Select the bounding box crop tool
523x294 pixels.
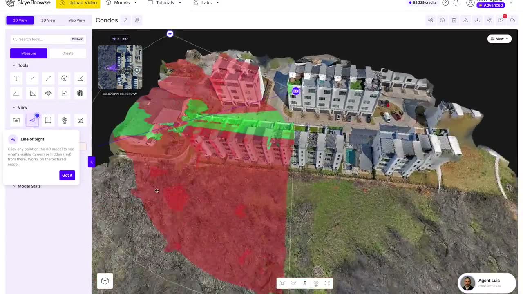48,120
